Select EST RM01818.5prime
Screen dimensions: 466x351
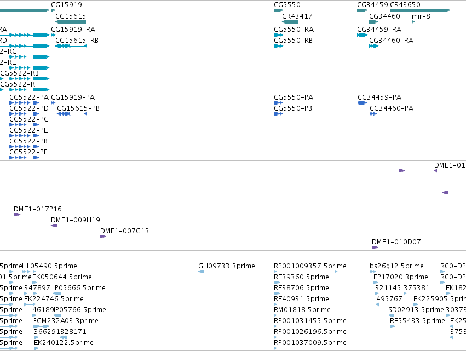302,310
